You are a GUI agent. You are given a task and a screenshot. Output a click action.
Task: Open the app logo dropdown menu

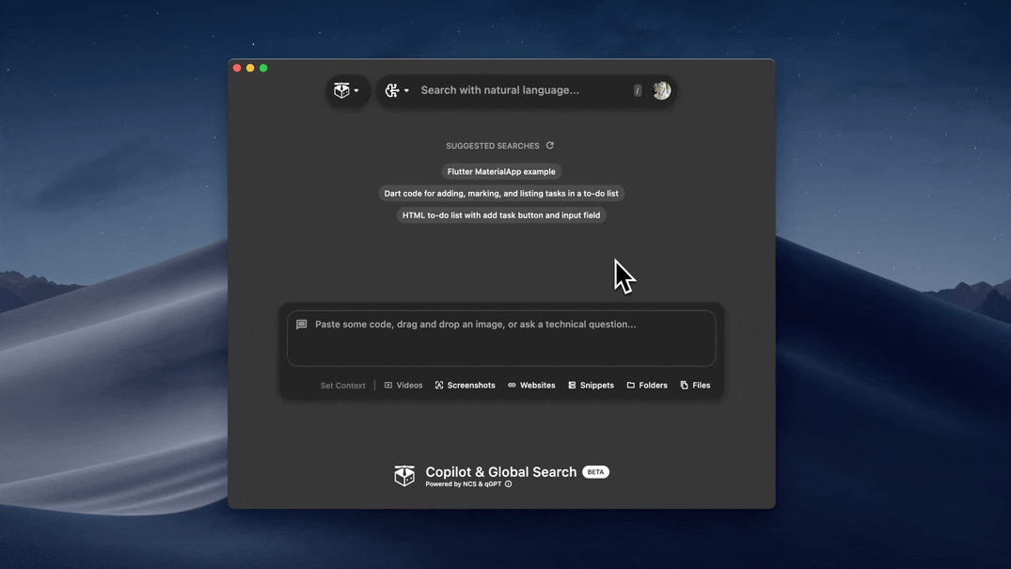tap(347, 89)
